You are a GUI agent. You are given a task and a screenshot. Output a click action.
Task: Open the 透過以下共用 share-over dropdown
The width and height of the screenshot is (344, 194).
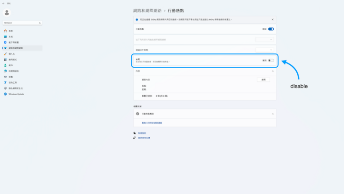point(265,50)
